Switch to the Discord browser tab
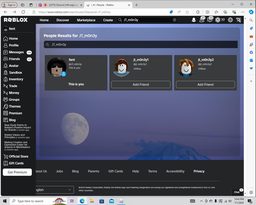 pos(60,5)
